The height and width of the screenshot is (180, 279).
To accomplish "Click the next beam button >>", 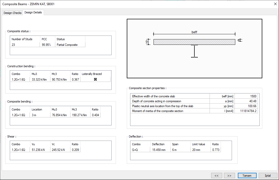I will click(x=229, y=175).
